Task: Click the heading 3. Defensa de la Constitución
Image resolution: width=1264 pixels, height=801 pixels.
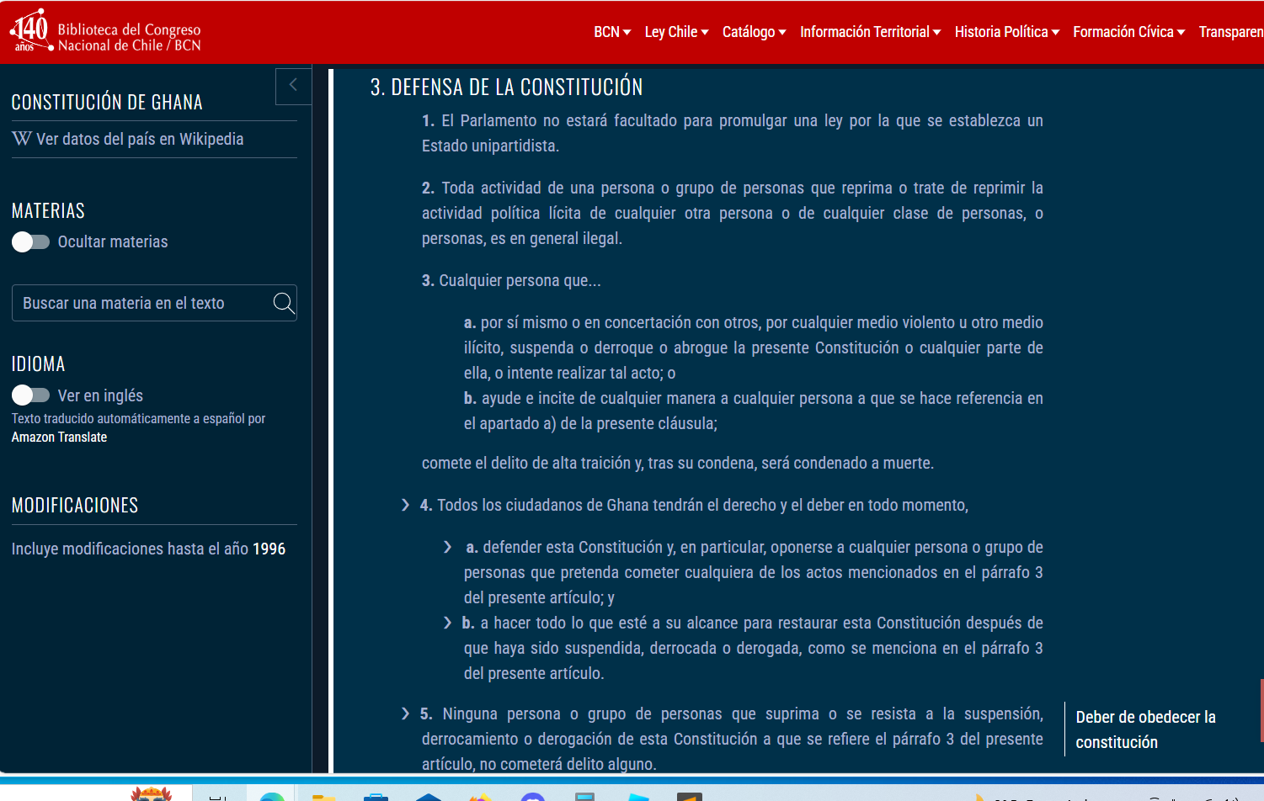Action: [x=506, y=87]
